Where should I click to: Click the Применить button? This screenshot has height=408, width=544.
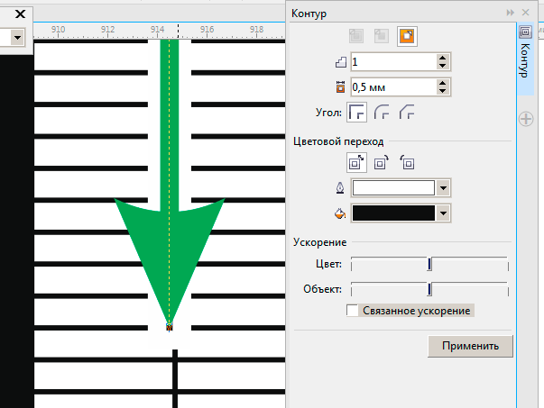click(x=470, y=346)
